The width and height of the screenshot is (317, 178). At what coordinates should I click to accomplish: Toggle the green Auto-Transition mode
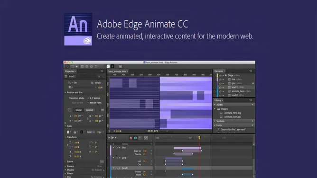135,138
